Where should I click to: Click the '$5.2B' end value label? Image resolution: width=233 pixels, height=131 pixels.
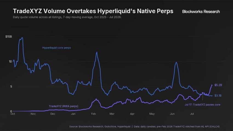coord(218,85)
